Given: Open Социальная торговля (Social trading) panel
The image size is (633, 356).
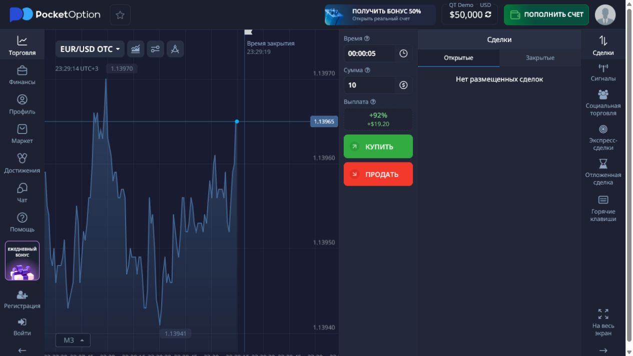Looking at the screenshot, I should coord(603,103).
